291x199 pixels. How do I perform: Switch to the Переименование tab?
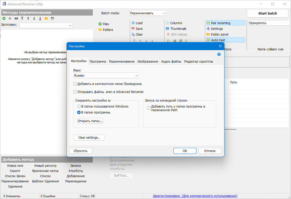click(122, 61)
